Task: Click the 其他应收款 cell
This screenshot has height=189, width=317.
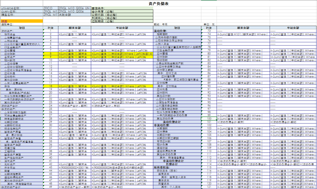Action: (22, 80)
